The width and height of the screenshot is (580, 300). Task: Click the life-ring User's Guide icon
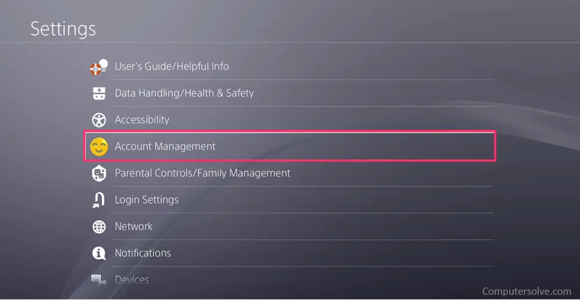[x=99, y=67]
